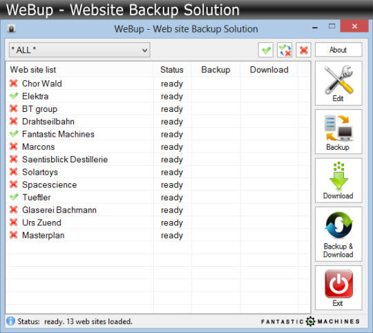This screenshot has height=333, width=373.
Task: Toggle the red X next to Marcons
Action: [x=14, y=146]
